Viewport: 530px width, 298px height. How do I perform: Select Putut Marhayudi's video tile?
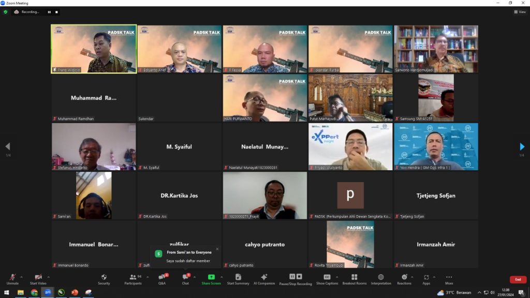pyautogui.click(x=350, y=98)
